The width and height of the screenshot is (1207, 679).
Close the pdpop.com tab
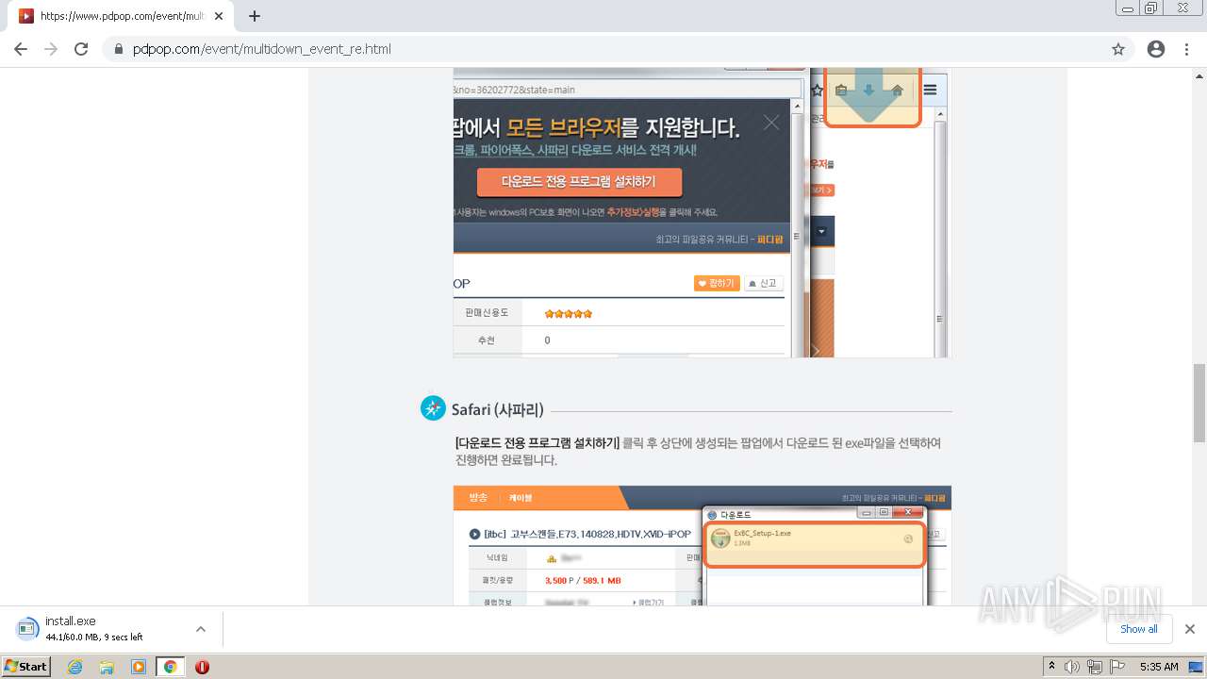click(219, 16)
